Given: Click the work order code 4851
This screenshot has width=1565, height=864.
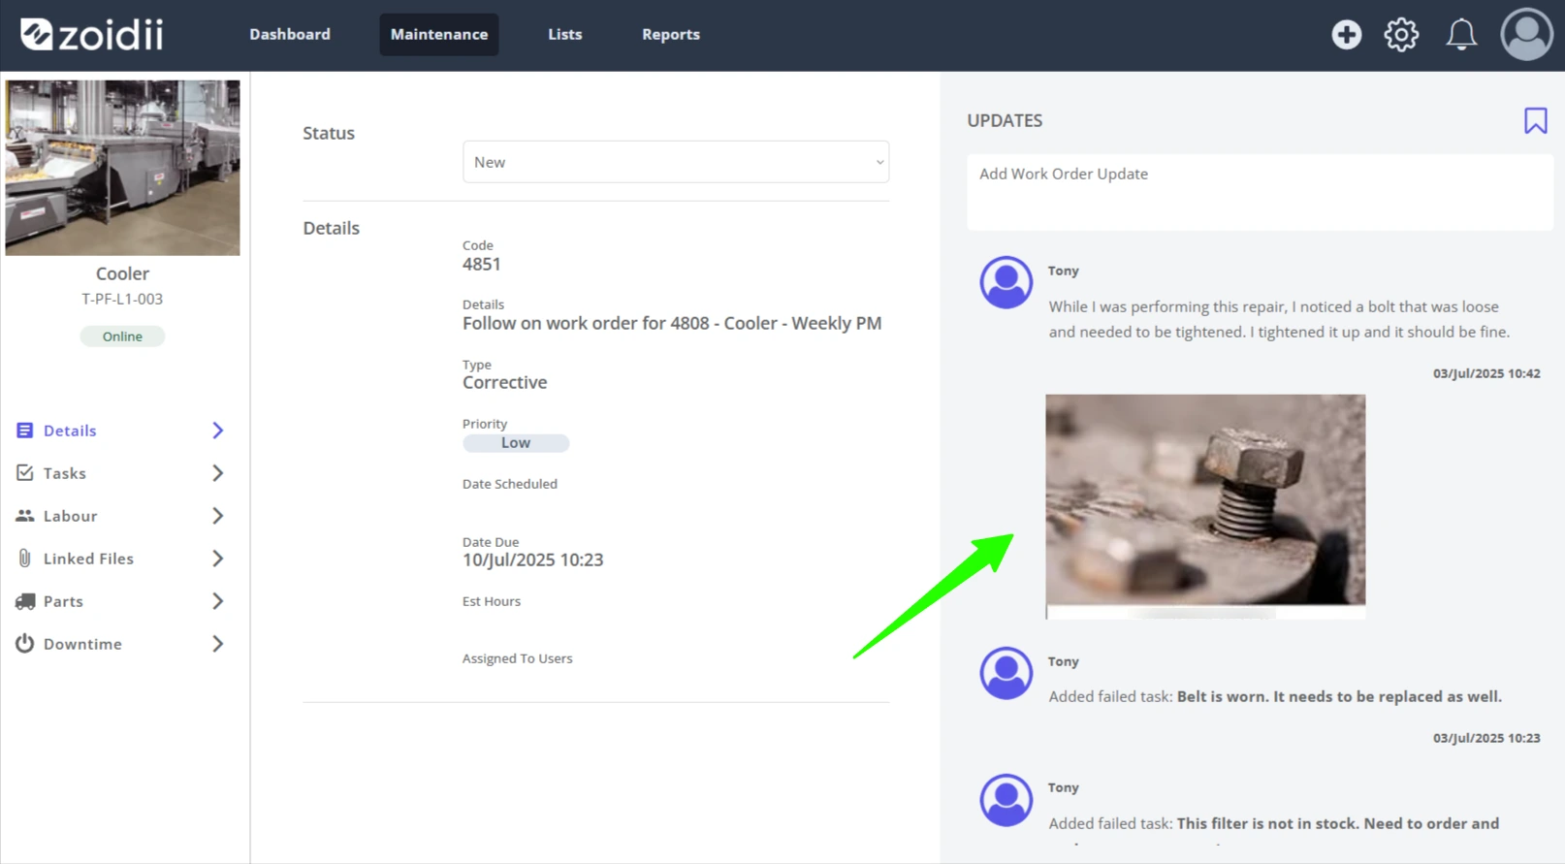Looking at the screenshot, I should [482, 265].
